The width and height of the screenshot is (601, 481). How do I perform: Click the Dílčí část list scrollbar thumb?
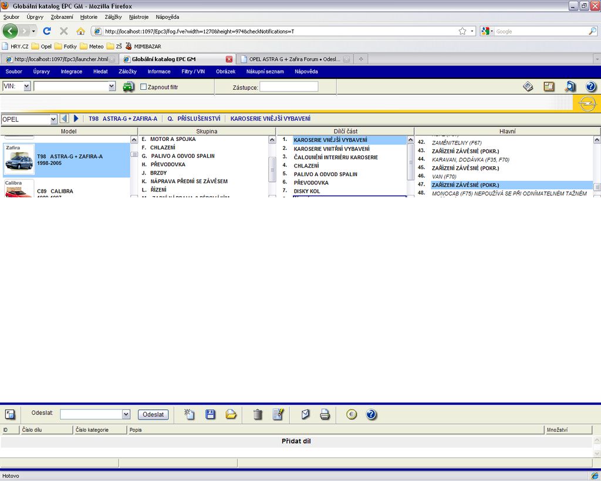(410, 162)
